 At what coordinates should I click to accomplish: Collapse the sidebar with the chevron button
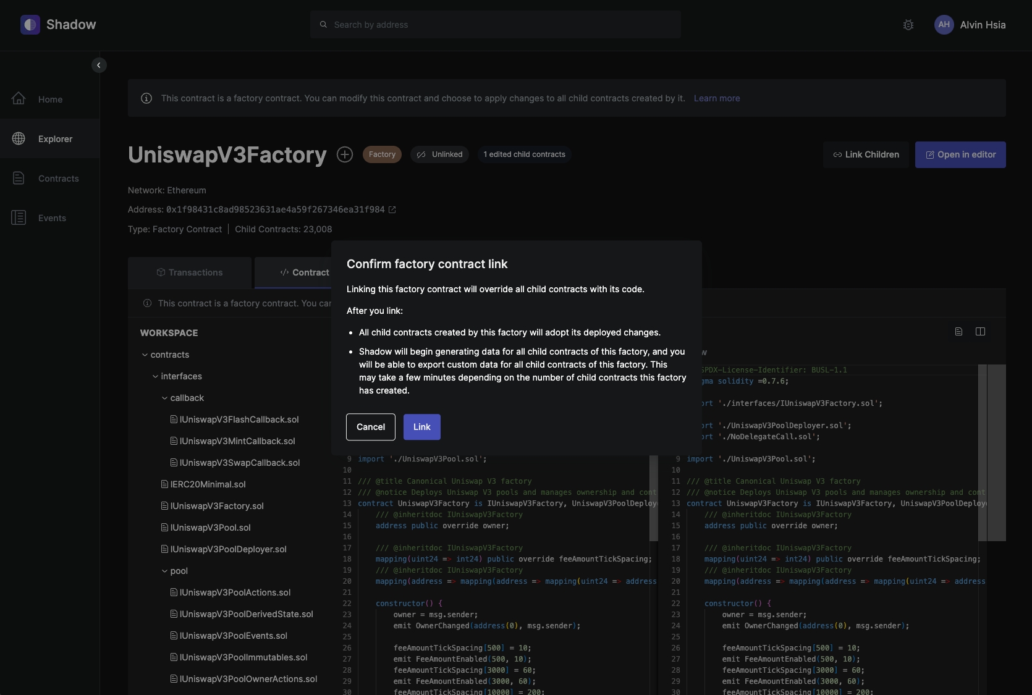pyautogui.click(x=99, y=65)
